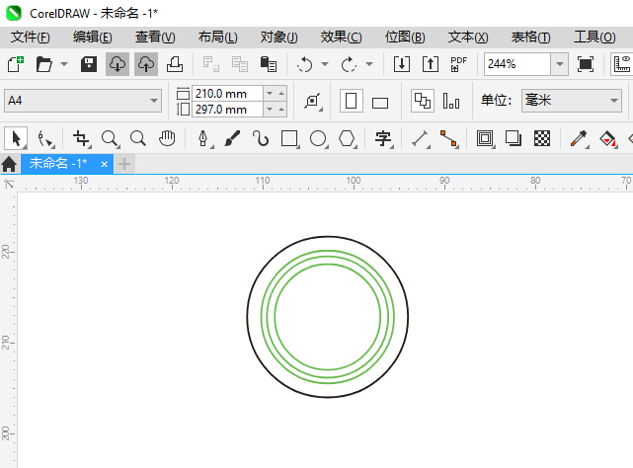
Task: Open the 文本(X) menu
Action: (468, 38)
